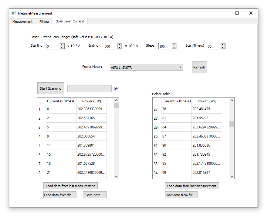The width and height of the screenshot is (271, 222).
Task: Select row 27 header in Helper Table
Action: [x=157, y=109]
